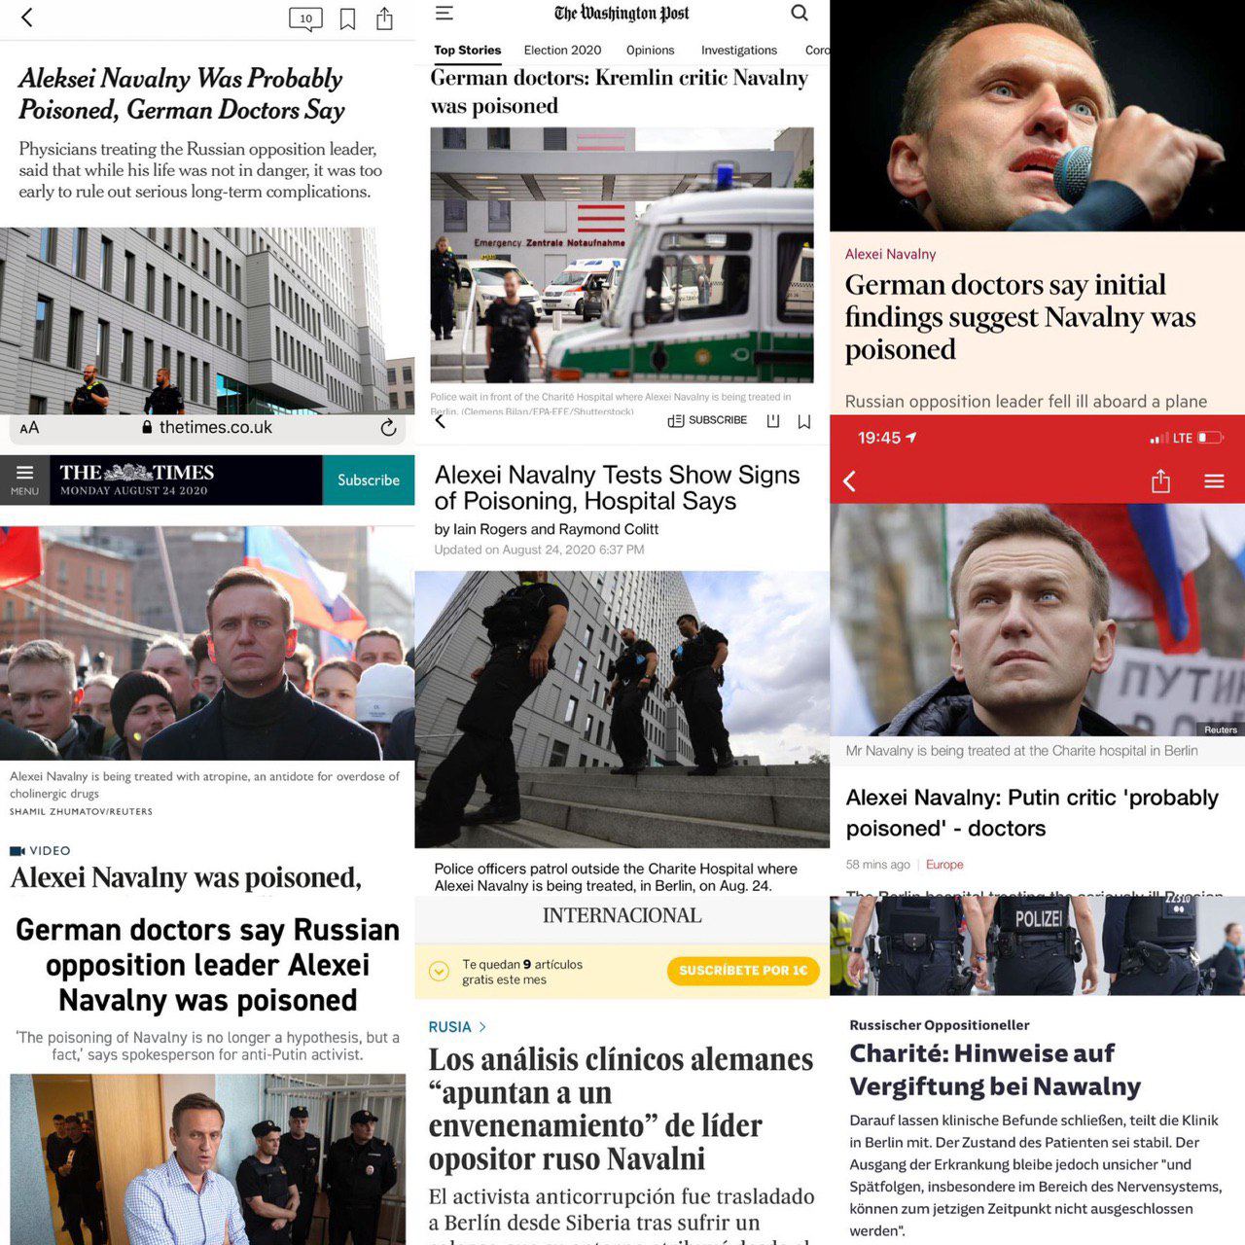Open the Europe link under BBC headline
1245x1245 pixels.
coord(944,864)
